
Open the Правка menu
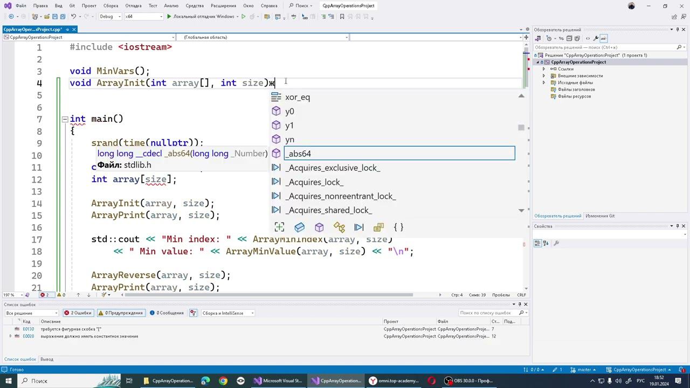click(x=40, y=5)
